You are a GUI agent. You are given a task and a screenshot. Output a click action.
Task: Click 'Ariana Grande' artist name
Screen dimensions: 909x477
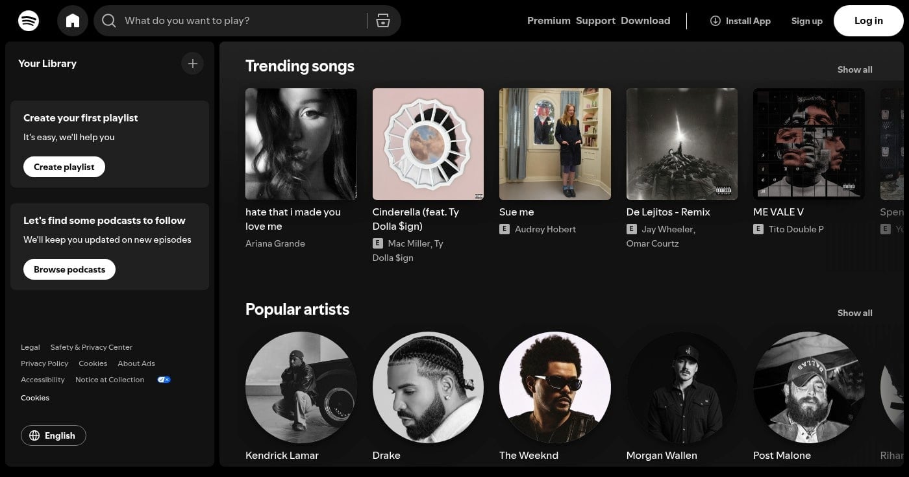tap(275, 243)
